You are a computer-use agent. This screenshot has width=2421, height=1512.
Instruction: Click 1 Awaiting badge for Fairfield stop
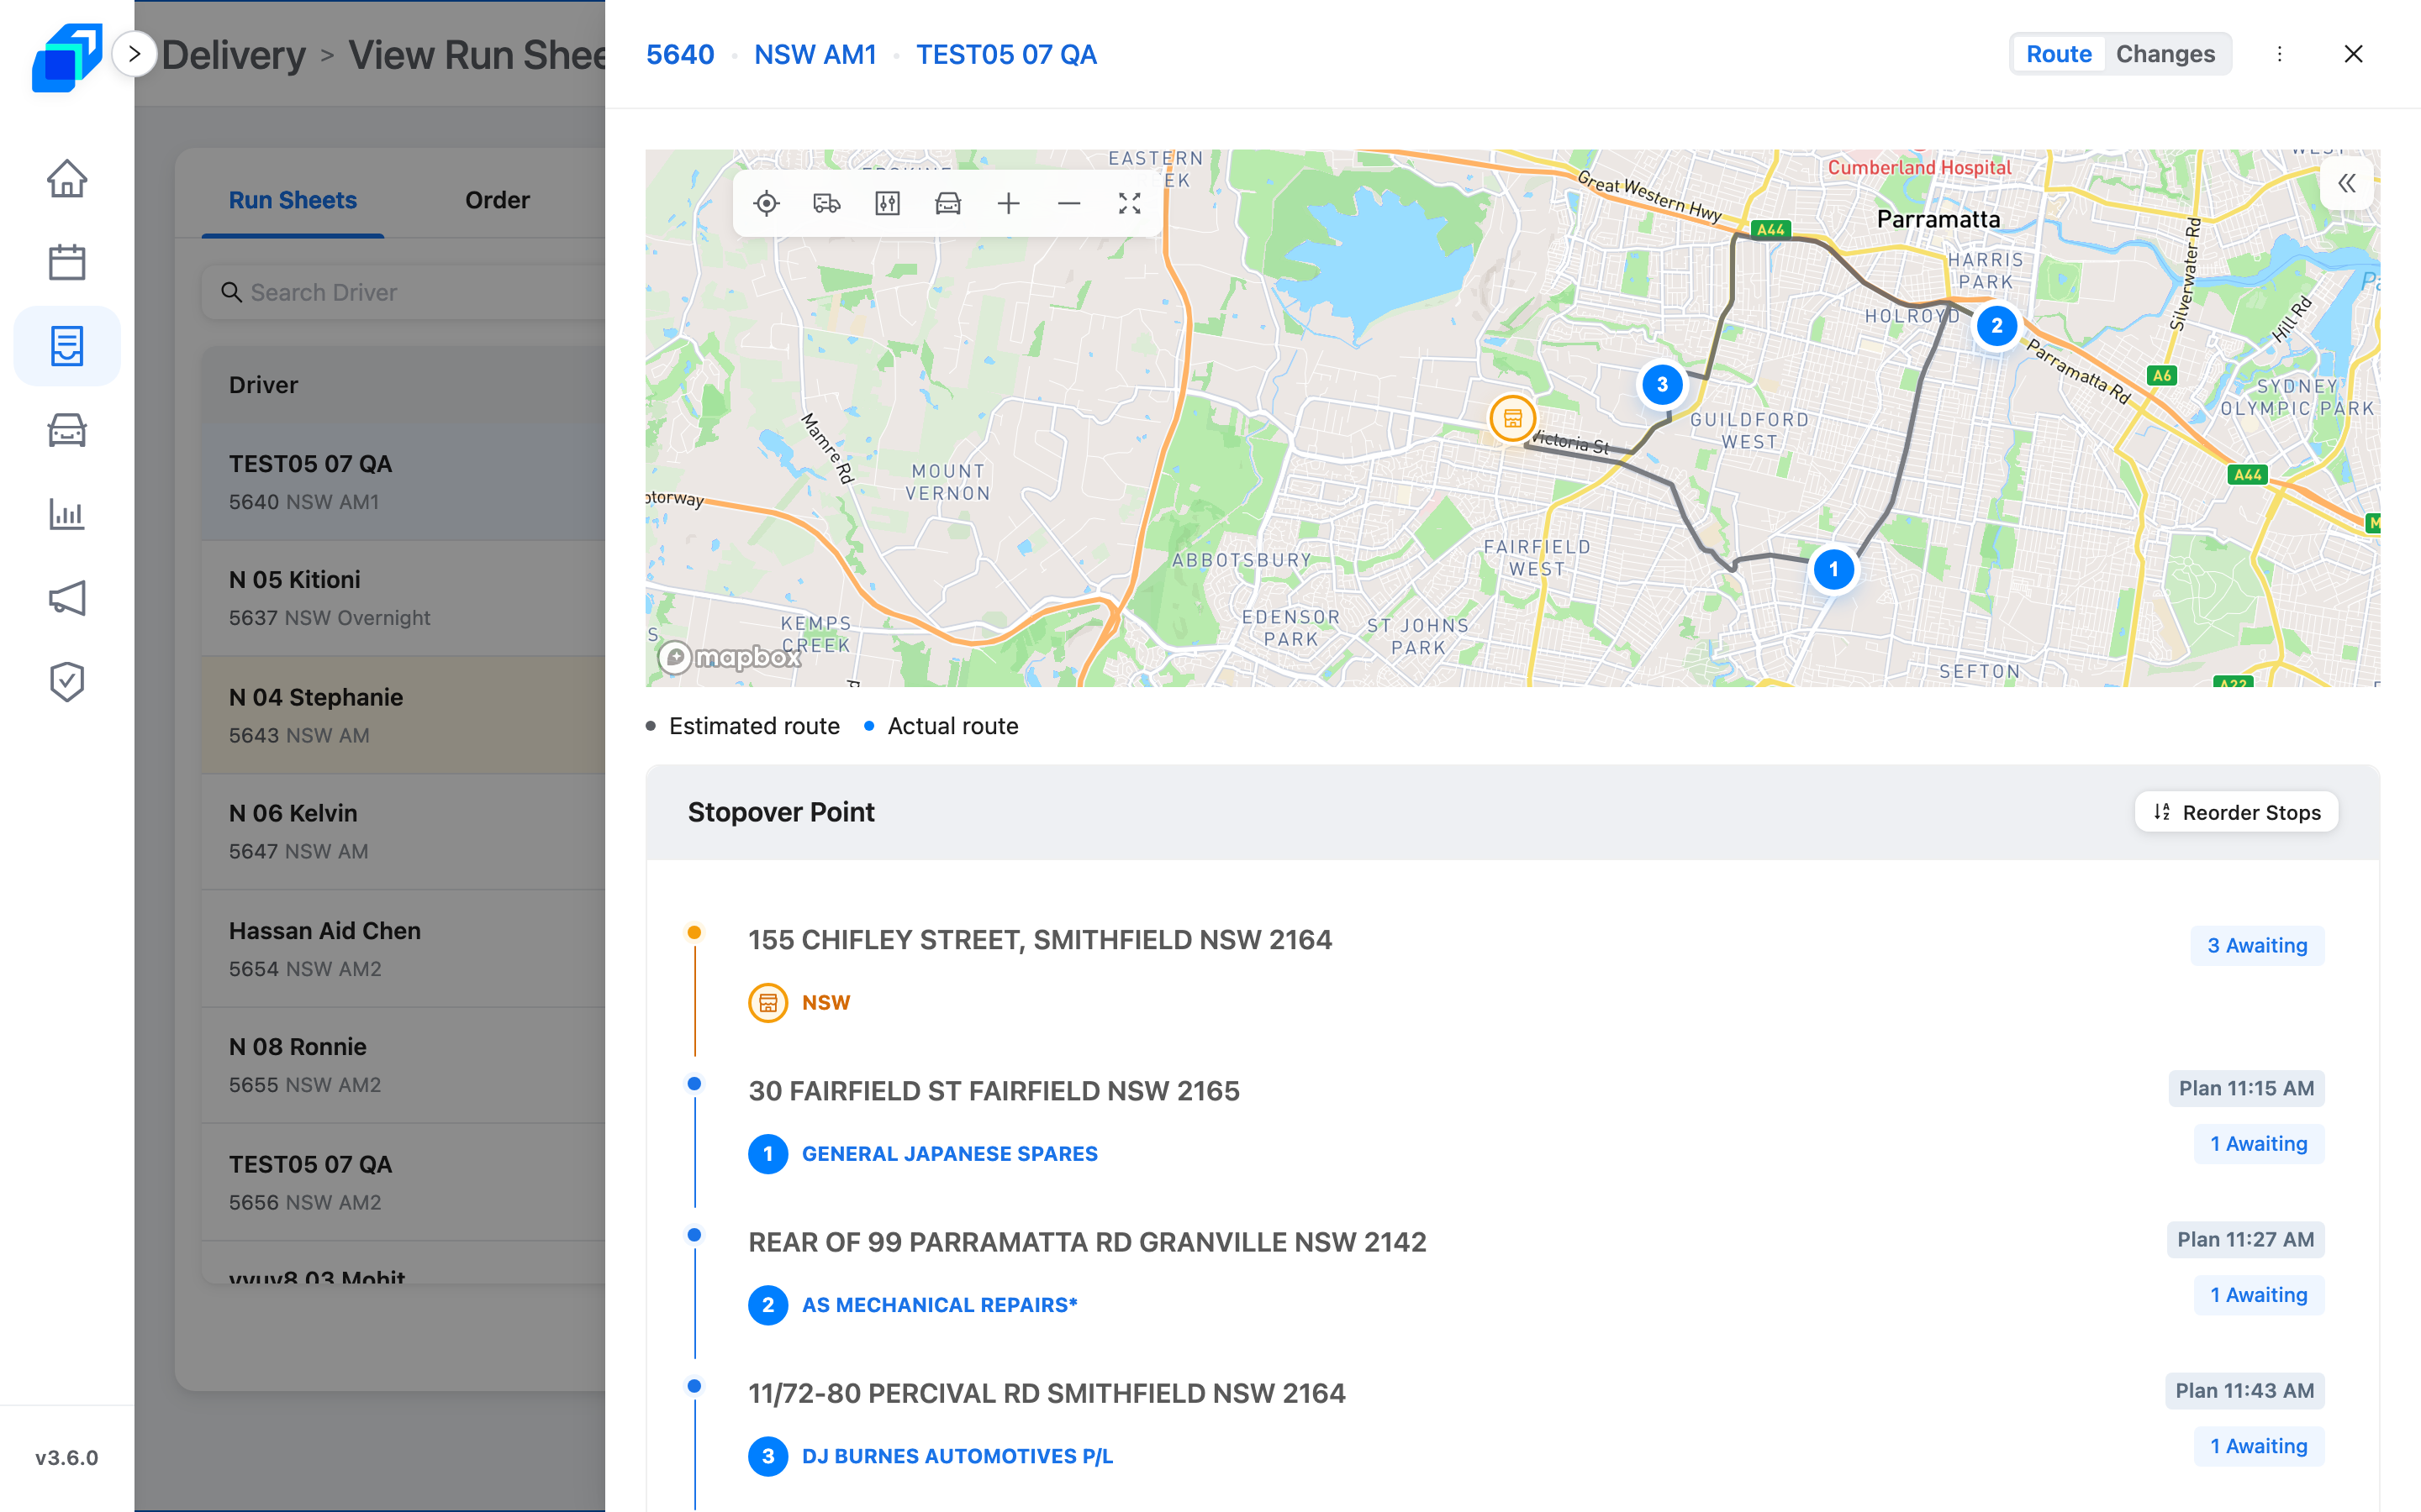[2259, 1143]
